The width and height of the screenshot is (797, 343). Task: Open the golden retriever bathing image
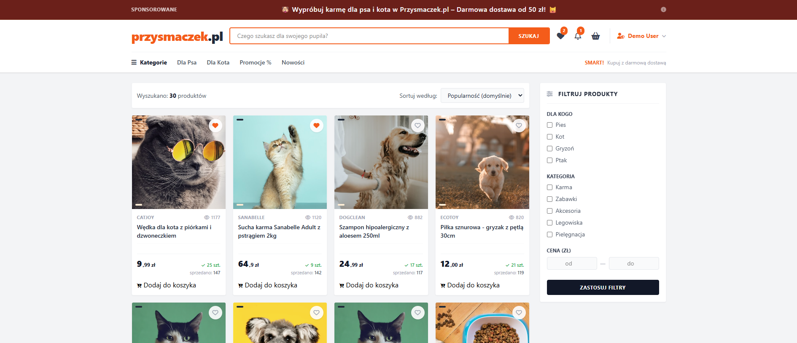click(381, 162)
